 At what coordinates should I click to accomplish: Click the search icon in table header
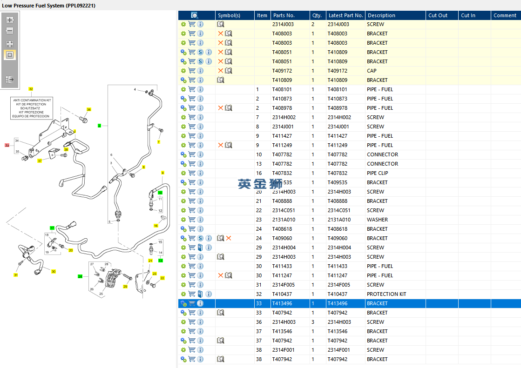click(x=195, y=15)
